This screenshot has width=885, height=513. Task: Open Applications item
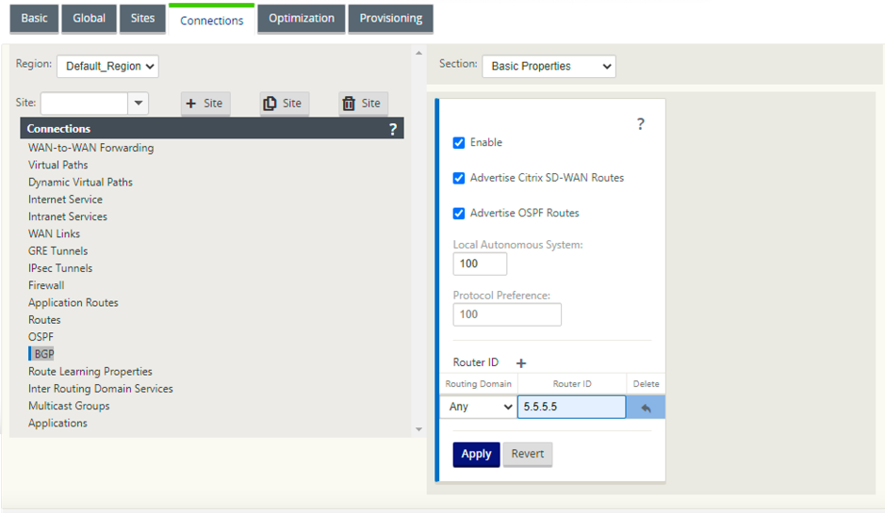coord(57,424)
